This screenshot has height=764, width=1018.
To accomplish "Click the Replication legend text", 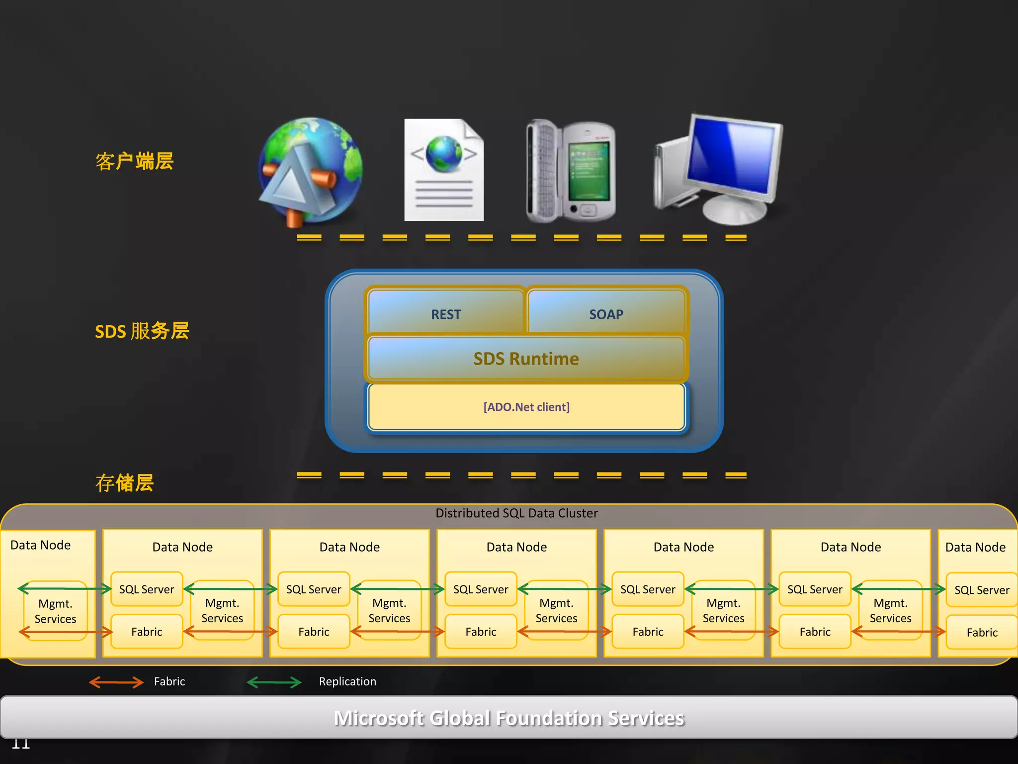I will tap(347, 681).
